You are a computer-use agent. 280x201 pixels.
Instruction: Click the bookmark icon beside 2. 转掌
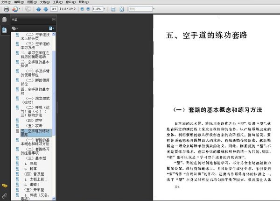point(17,169)
